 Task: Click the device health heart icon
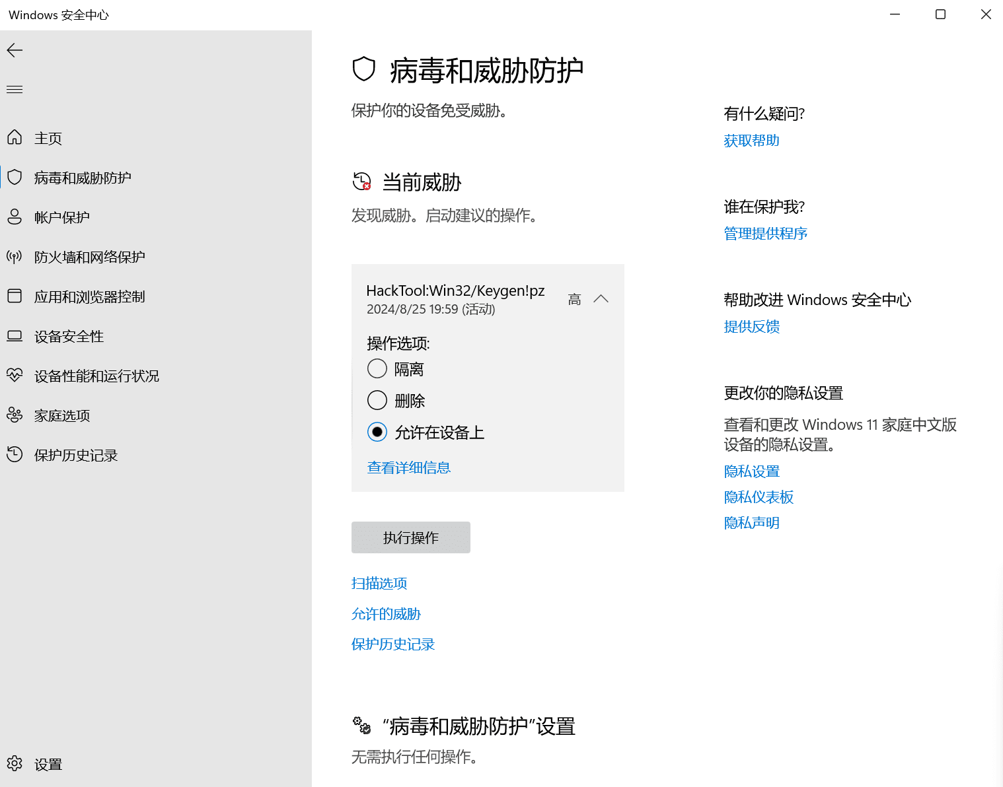[15, 375]
